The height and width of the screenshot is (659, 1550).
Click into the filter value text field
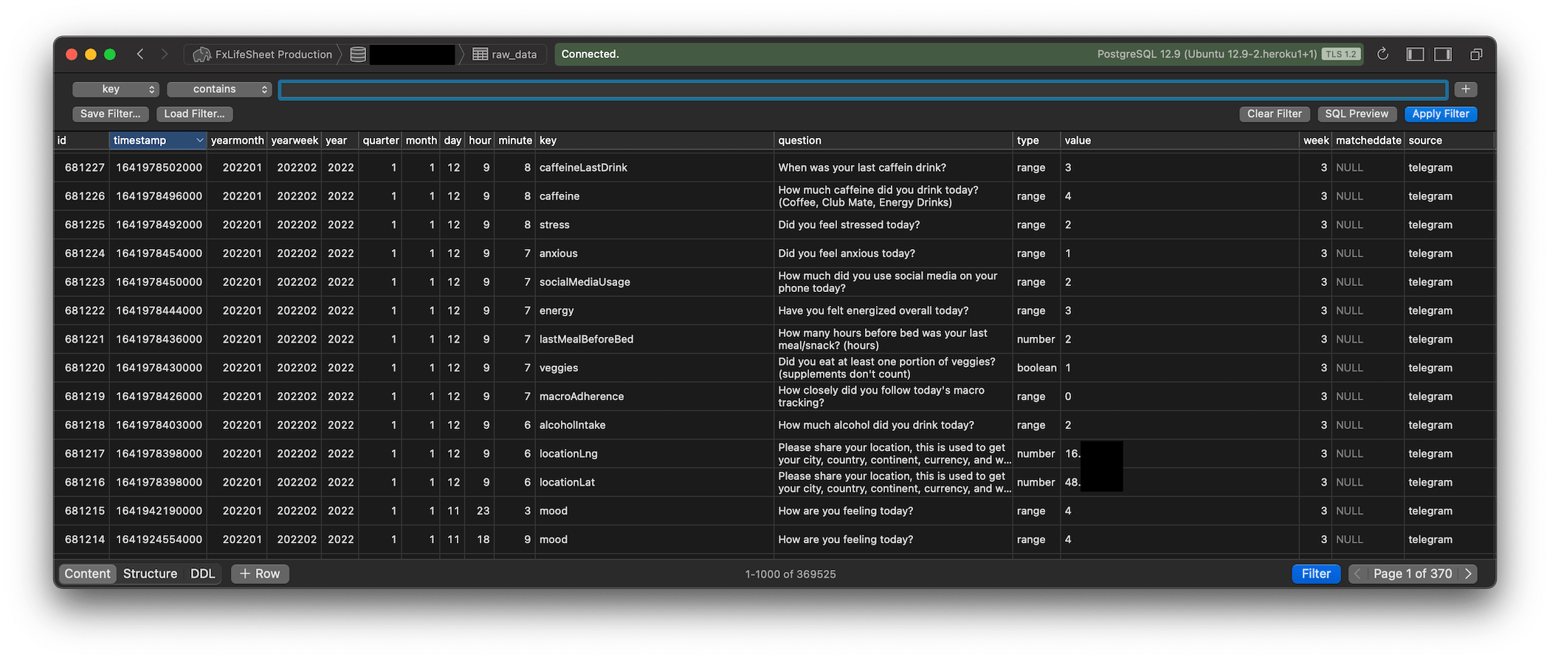(862, 89)
